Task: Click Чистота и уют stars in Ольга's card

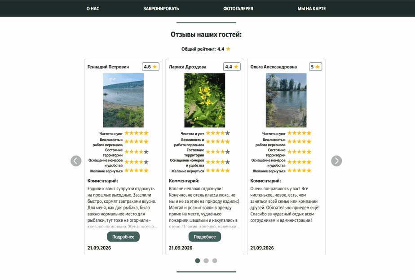Action: pyautogui.click(x=299, y=133)
